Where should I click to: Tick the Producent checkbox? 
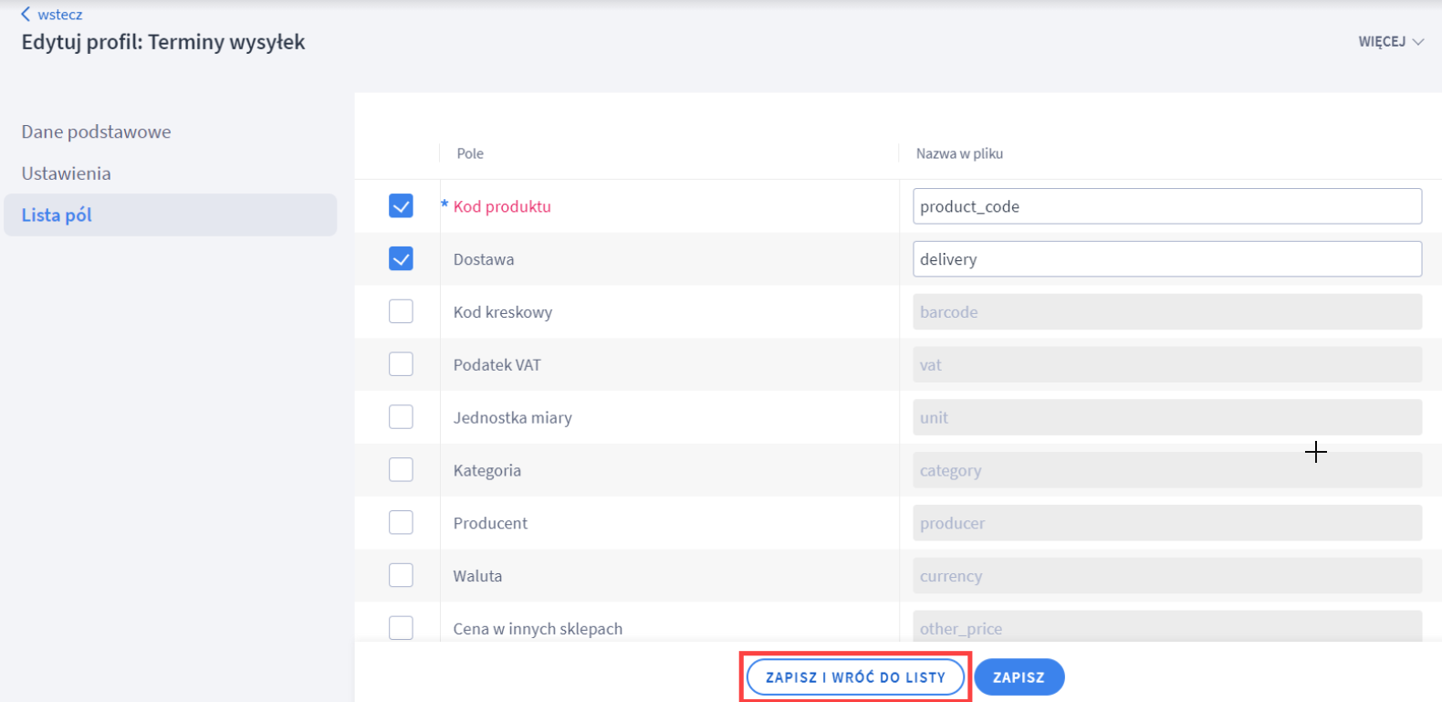pyautogui.click(x=401, y=523)
